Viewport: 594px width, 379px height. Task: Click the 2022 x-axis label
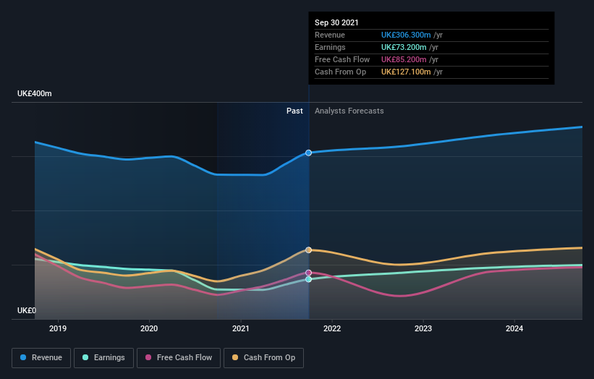332,328
